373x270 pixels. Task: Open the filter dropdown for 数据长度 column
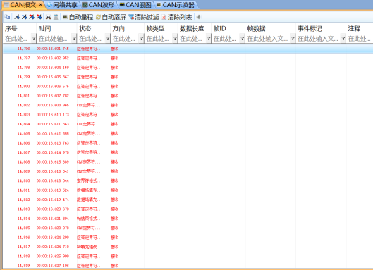click(209, 38)
